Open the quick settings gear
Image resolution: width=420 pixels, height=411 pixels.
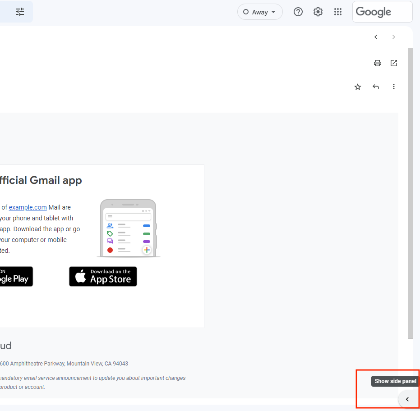318,12
